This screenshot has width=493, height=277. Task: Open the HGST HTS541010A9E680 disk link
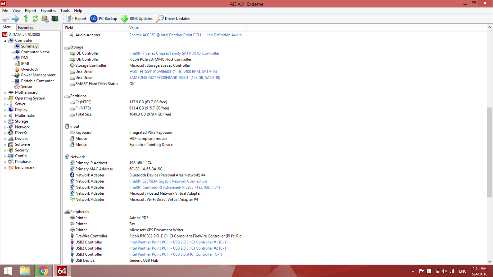point(173,72)
